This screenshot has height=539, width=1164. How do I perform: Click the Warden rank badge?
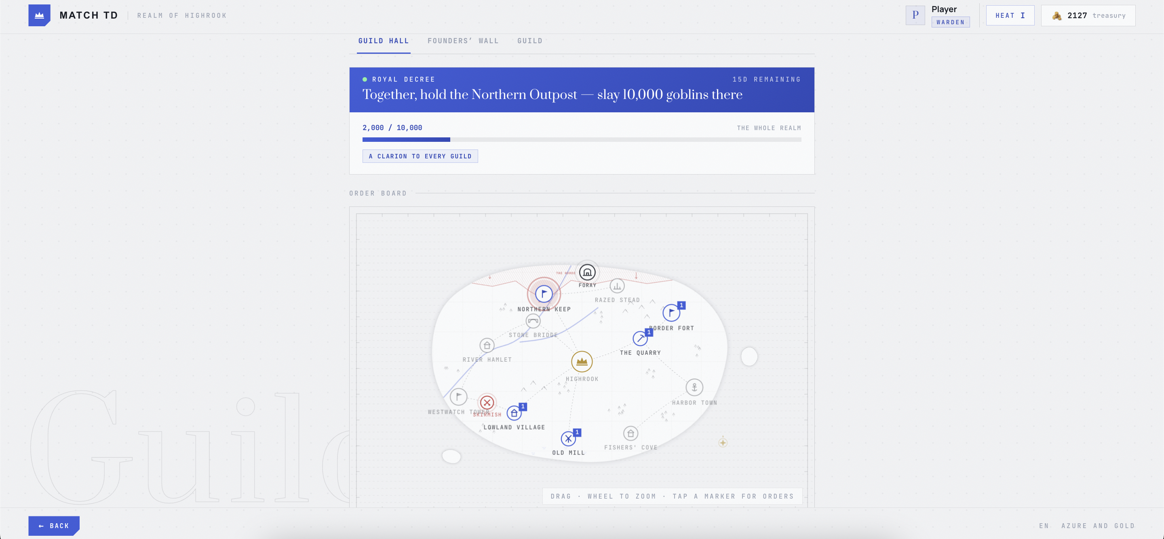click(x=950, y=22)
